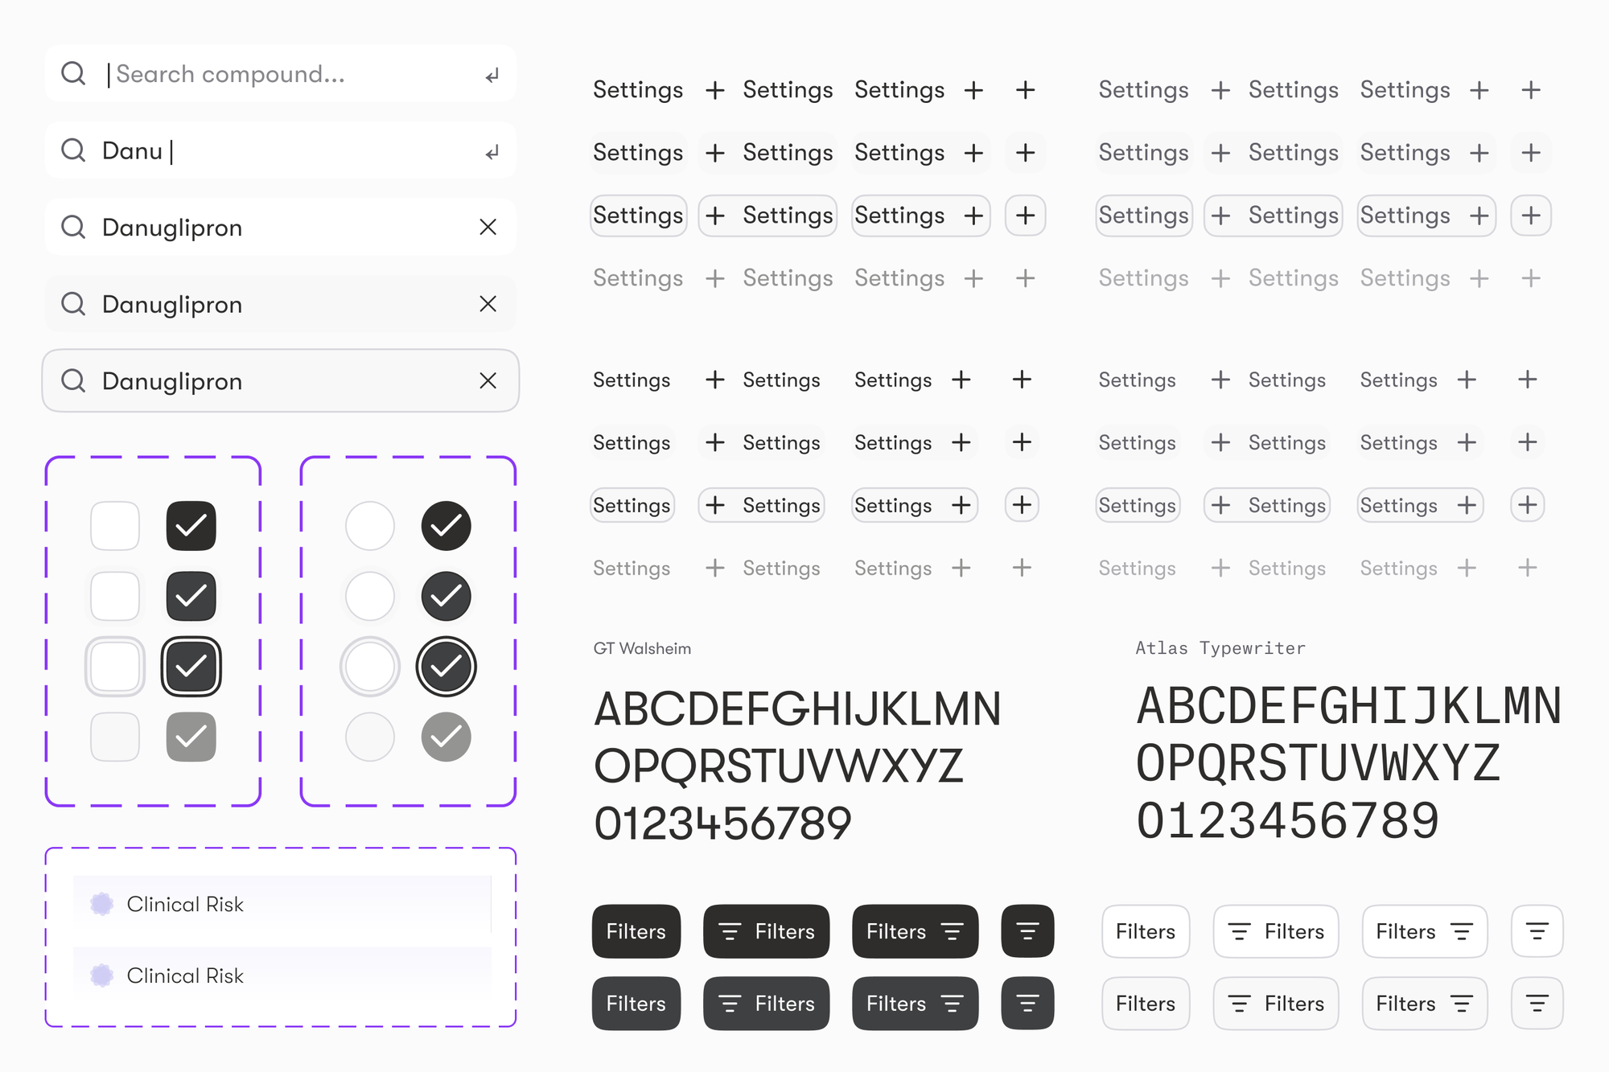Click the Atlas Typewriter font label

1220,648
